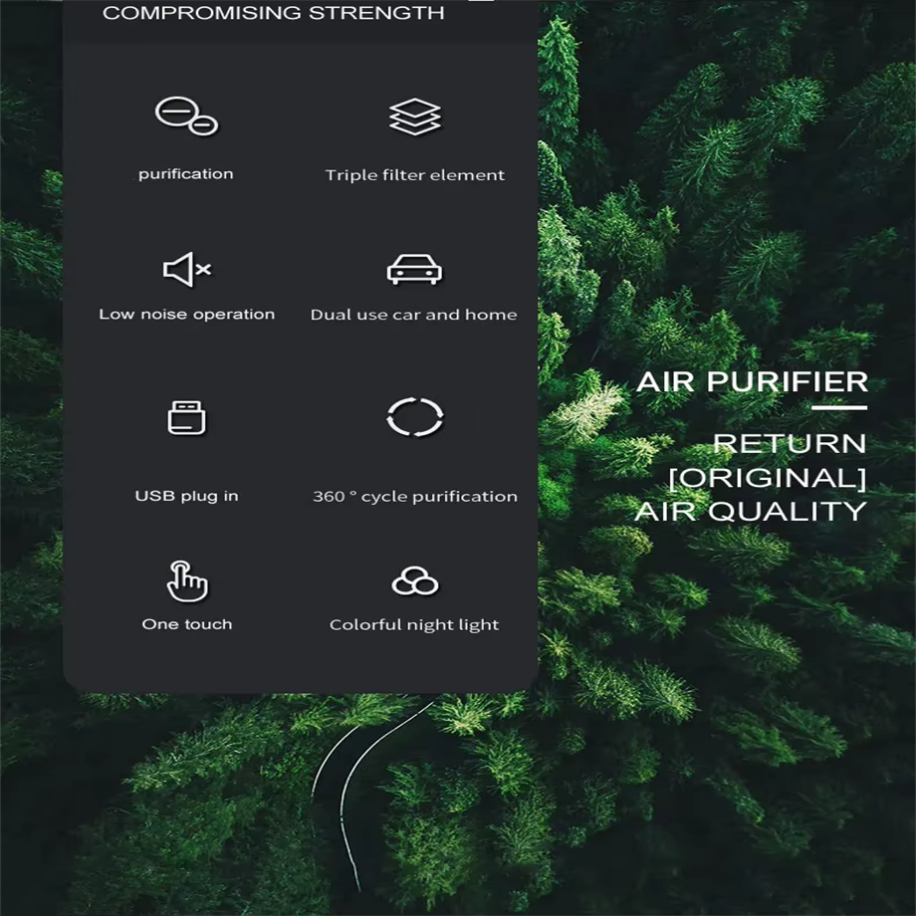Click the 'Triple filter element' text

[x=415, y=174]
